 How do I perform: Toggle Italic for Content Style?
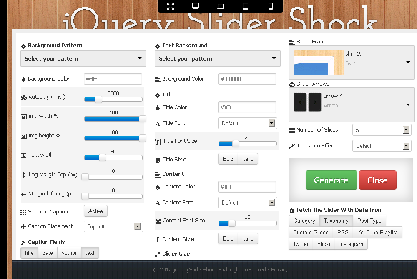[248, 238]
